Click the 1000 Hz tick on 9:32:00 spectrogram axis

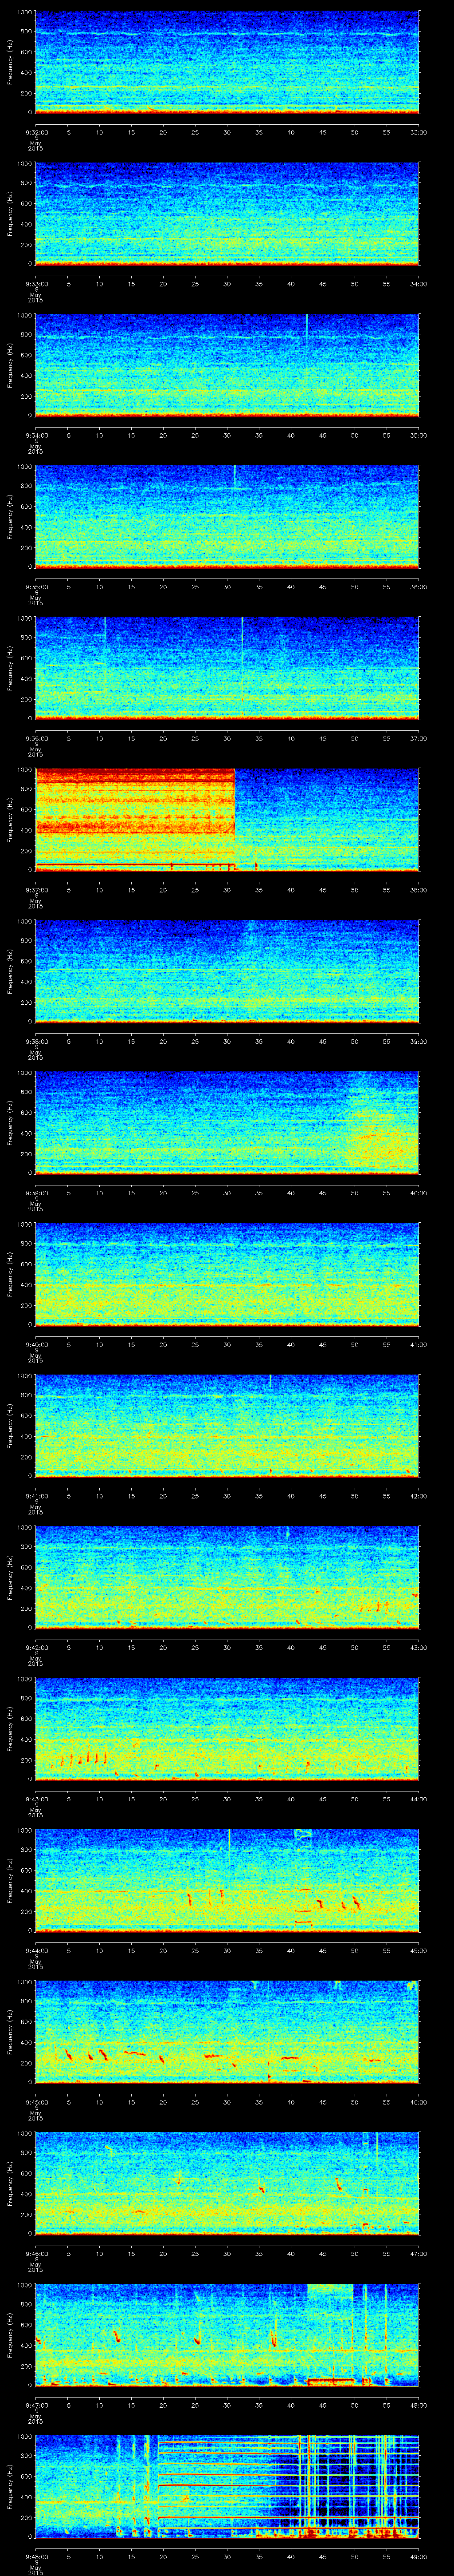point(25,13)
